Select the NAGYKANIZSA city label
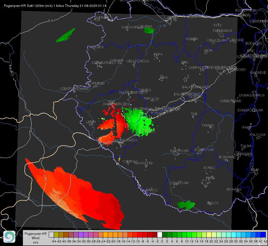 125,140
